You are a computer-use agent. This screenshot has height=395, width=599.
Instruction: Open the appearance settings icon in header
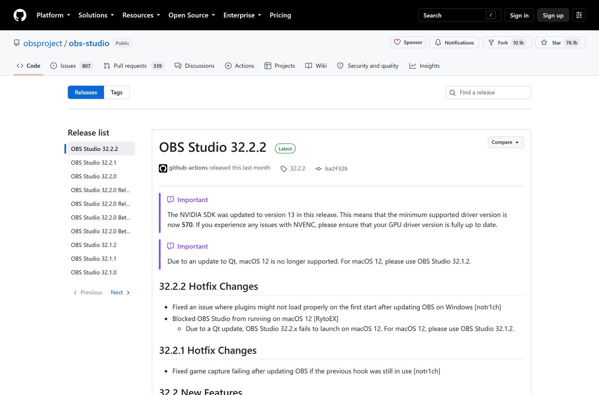tap(579, 15)
